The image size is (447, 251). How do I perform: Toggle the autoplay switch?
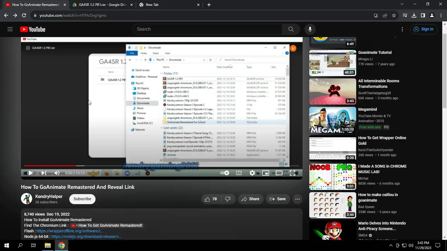(225, 173)
